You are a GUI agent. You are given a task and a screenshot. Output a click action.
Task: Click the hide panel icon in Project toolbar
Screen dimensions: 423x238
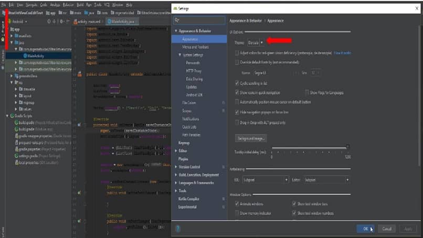(x=68, y=22)
